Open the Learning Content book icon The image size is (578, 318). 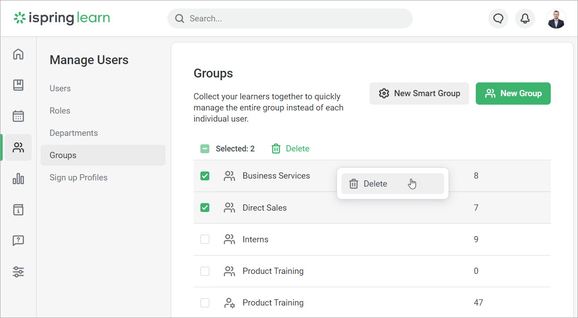tap(18, 85)
